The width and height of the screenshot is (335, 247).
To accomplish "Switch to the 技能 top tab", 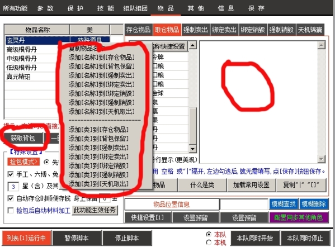I will (105, 8).
